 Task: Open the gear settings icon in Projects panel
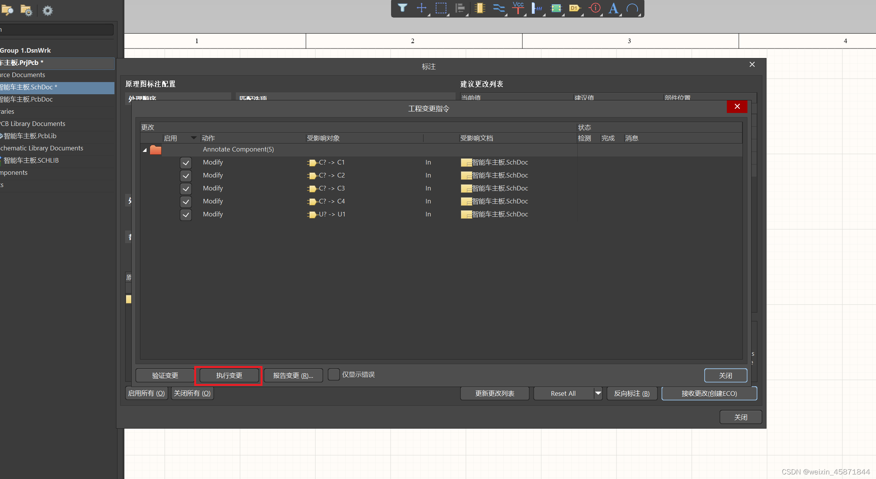pos(47,11)
